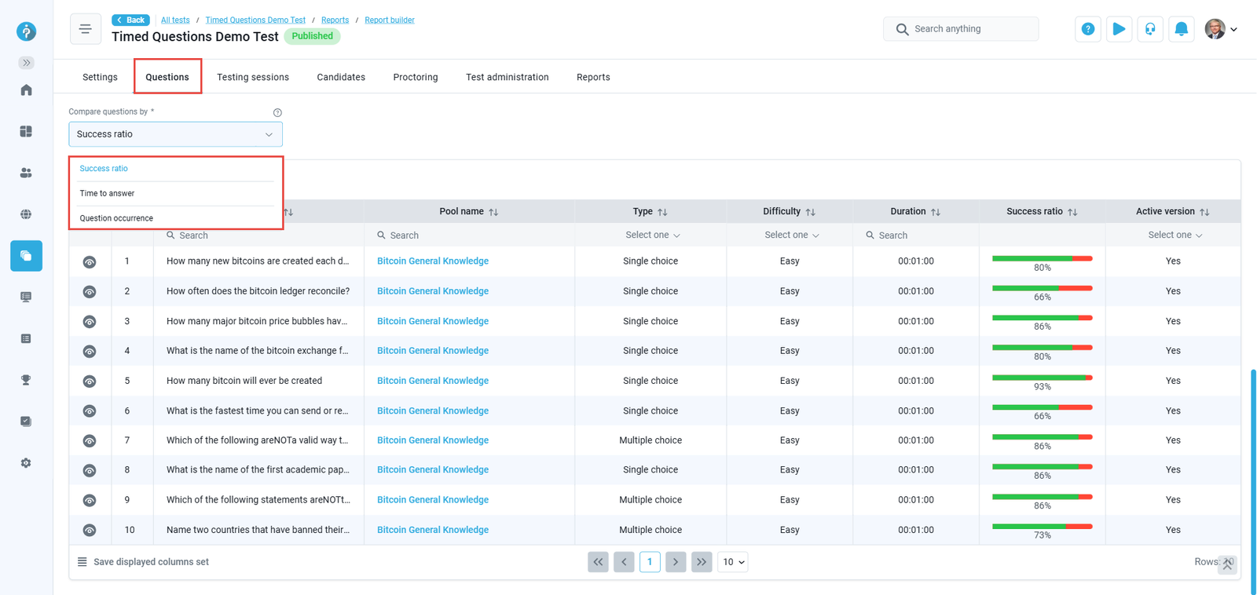The image size is (1257, 595).
Task: Open Bitcoin General Knowledge link in row 2
Action: point(432,291)
